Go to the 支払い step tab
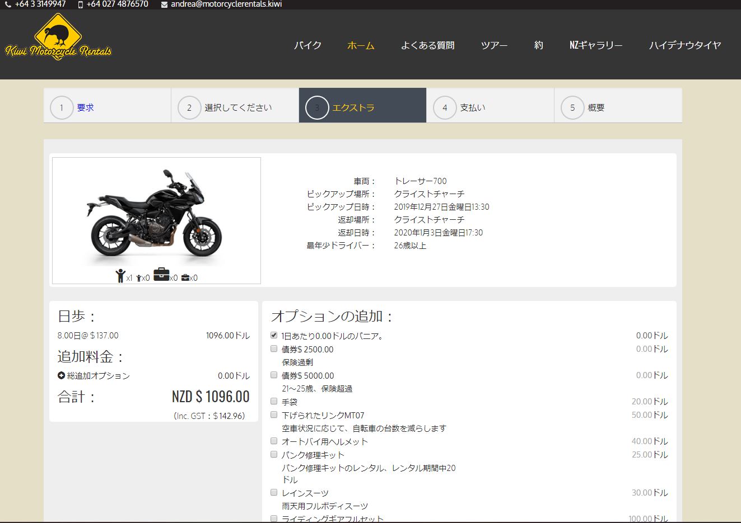This screenshot has height=523, width=741. click(473, 107)
